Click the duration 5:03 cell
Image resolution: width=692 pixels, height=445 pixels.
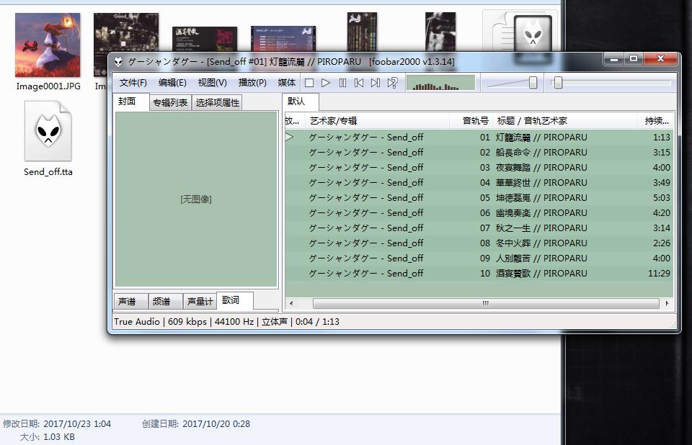pyautogui.click(x=662, y=197)
